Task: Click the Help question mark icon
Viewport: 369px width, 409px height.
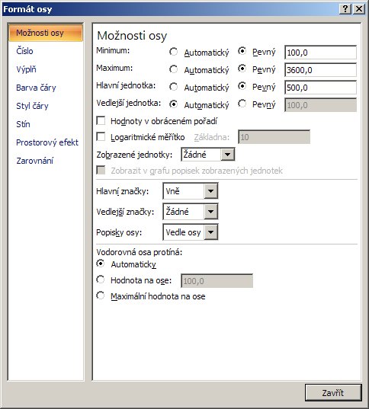Action: (x=345, y=9)
